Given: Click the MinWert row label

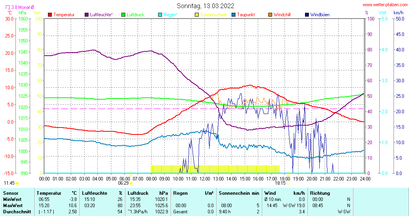Looking at the screenshot, I should click(13, 199).
